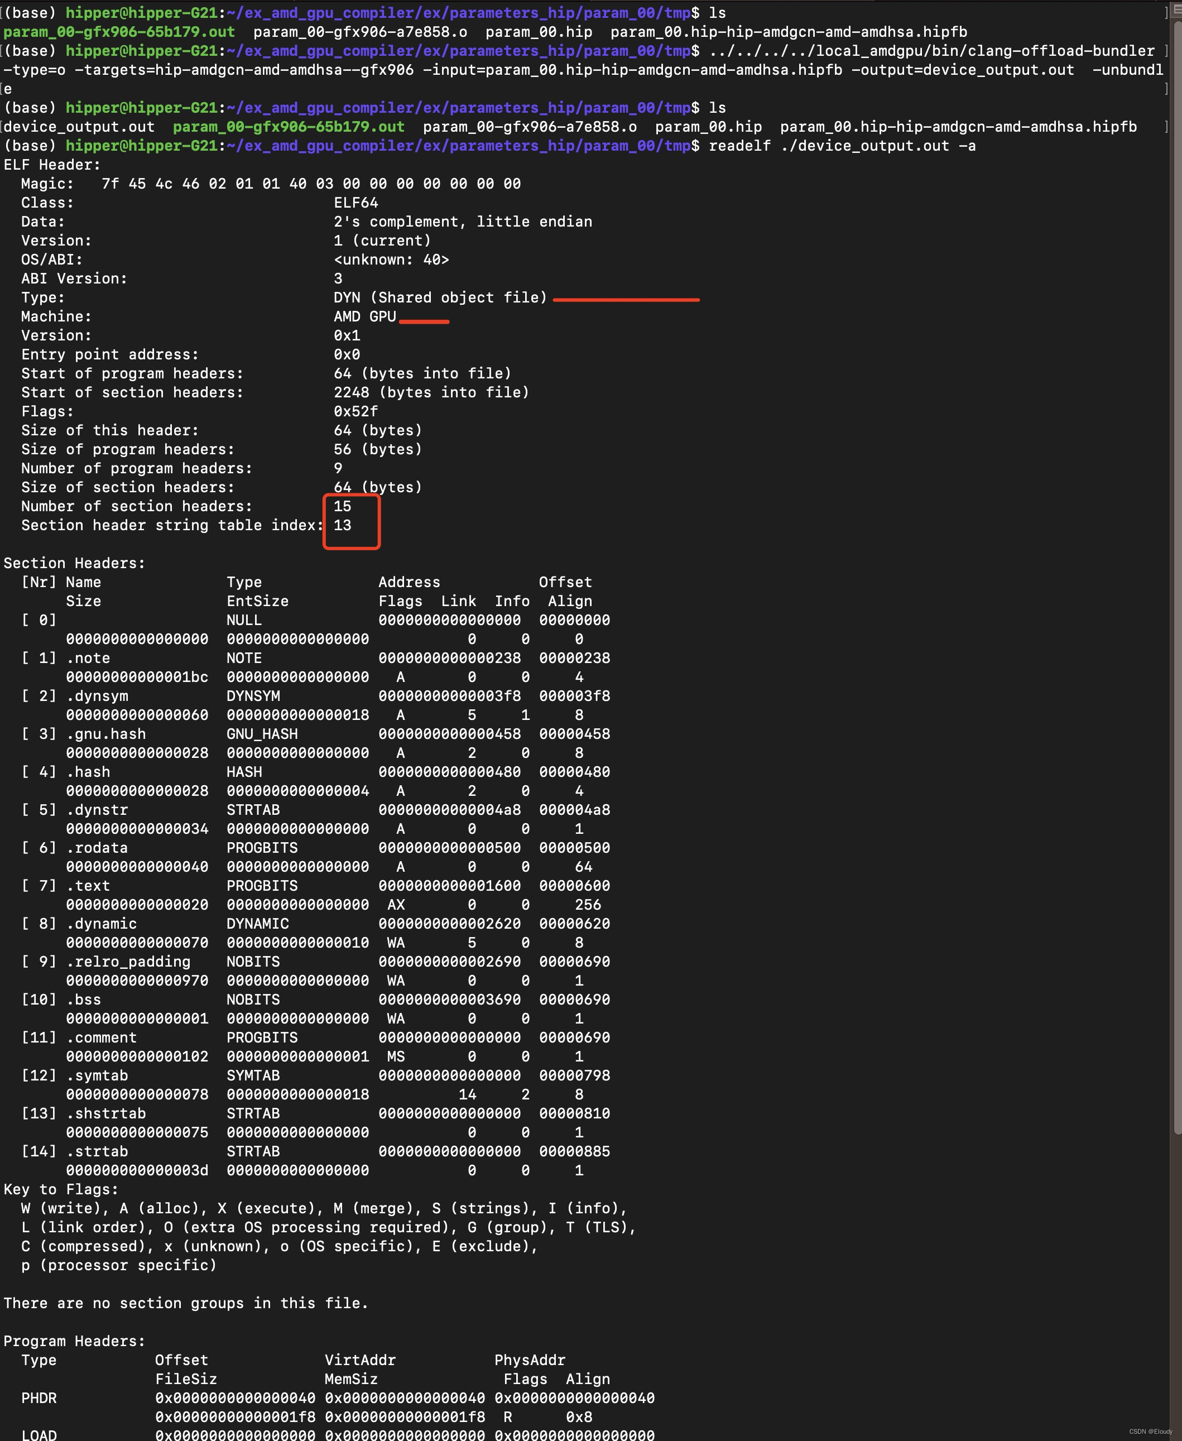Screen dimensions: 1182x1441
Task: Click the 'PhysAddr' column header
Action: pos(530,1361)
